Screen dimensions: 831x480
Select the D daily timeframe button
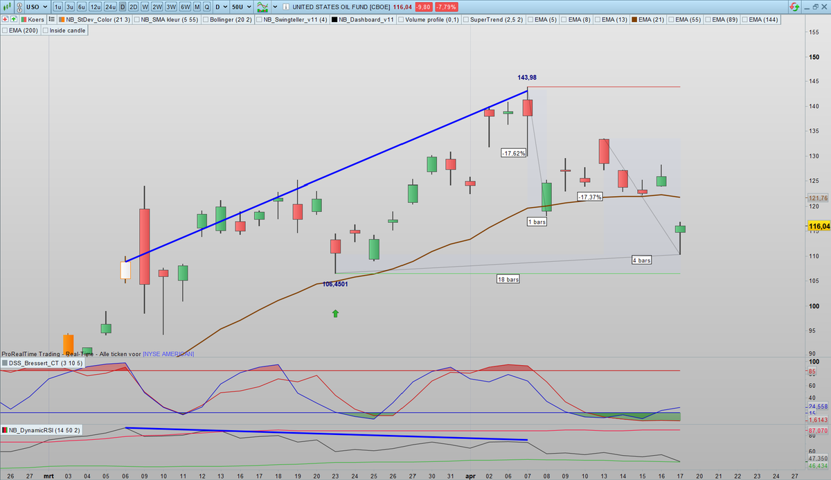click(x=123, y=7)
